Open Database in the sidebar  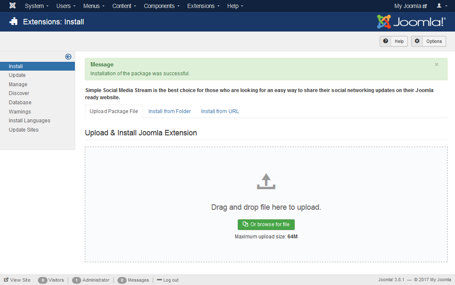tap(20, 102)
